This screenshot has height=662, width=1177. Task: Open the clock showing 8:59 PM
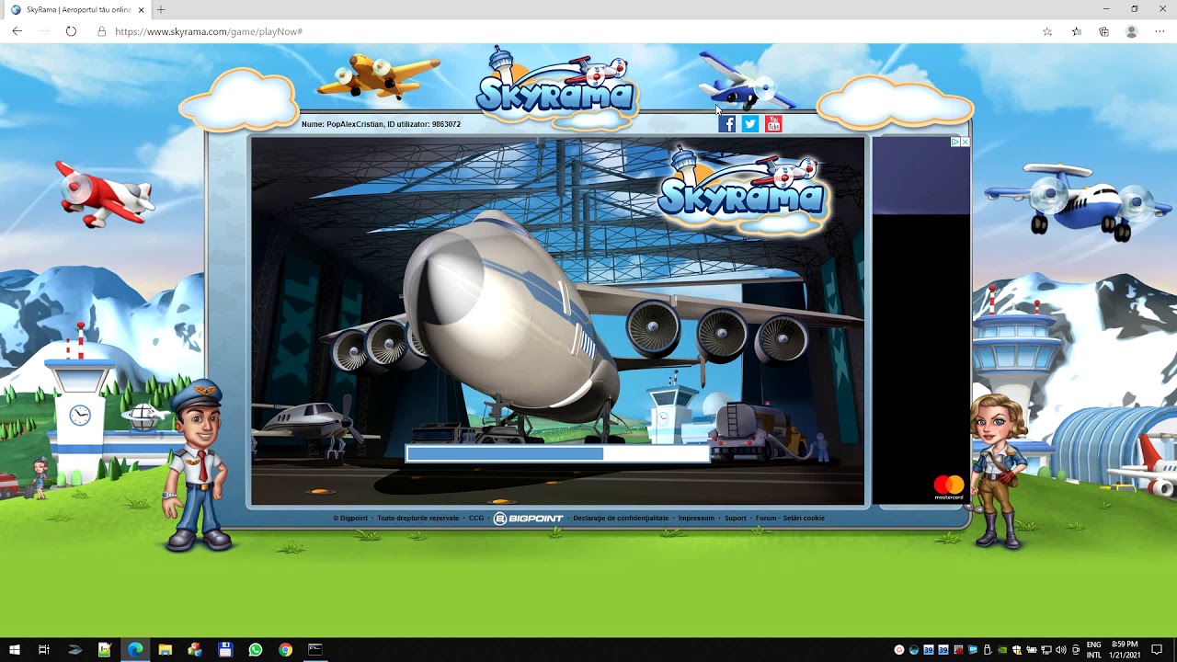[1125, 650]
